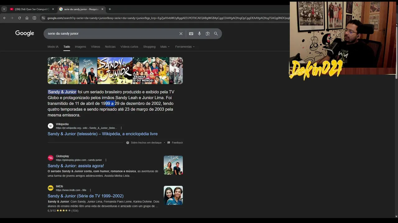Open Wikipedia result options menu
The height and width of the screenshot is (223, 398).
(121, 128)
